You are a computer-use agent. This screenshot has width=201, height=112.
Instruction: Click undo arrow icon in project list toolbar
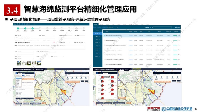click(x=102, y=27)
